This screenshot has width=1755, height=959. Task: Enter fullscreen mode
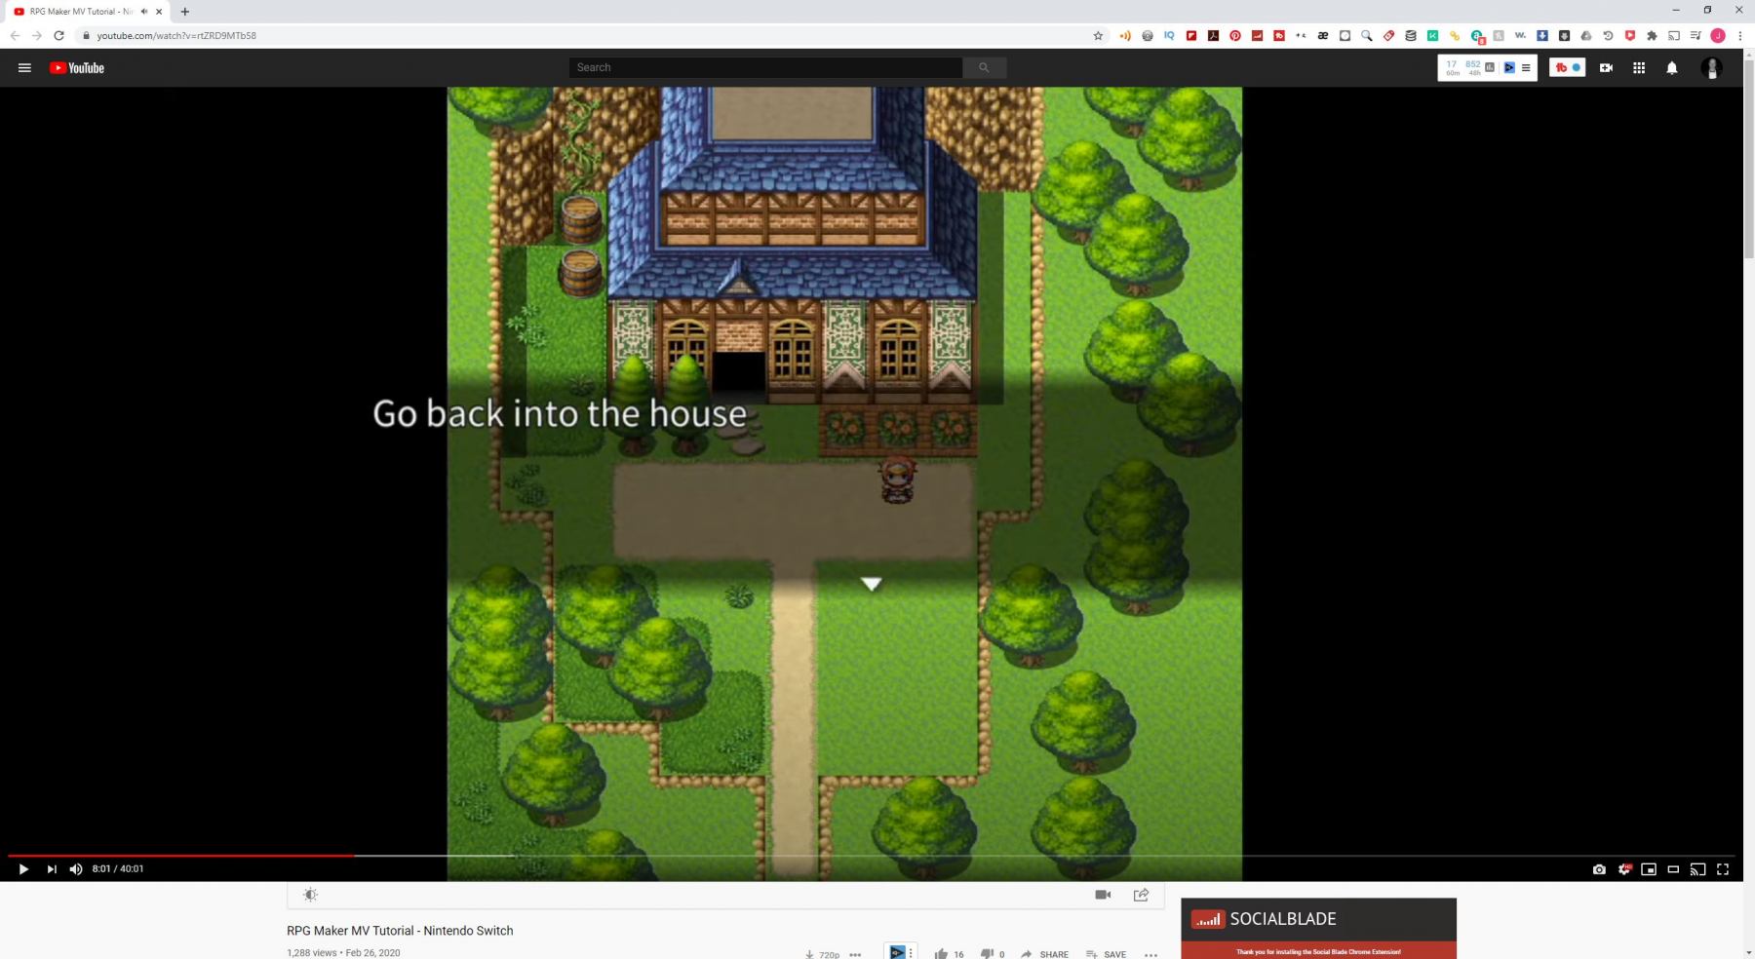coord(1723,869)
